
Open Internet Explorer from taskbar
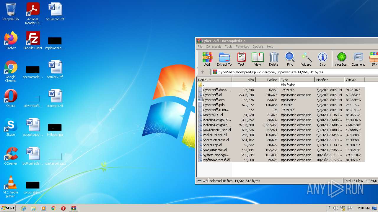[24, 208]
